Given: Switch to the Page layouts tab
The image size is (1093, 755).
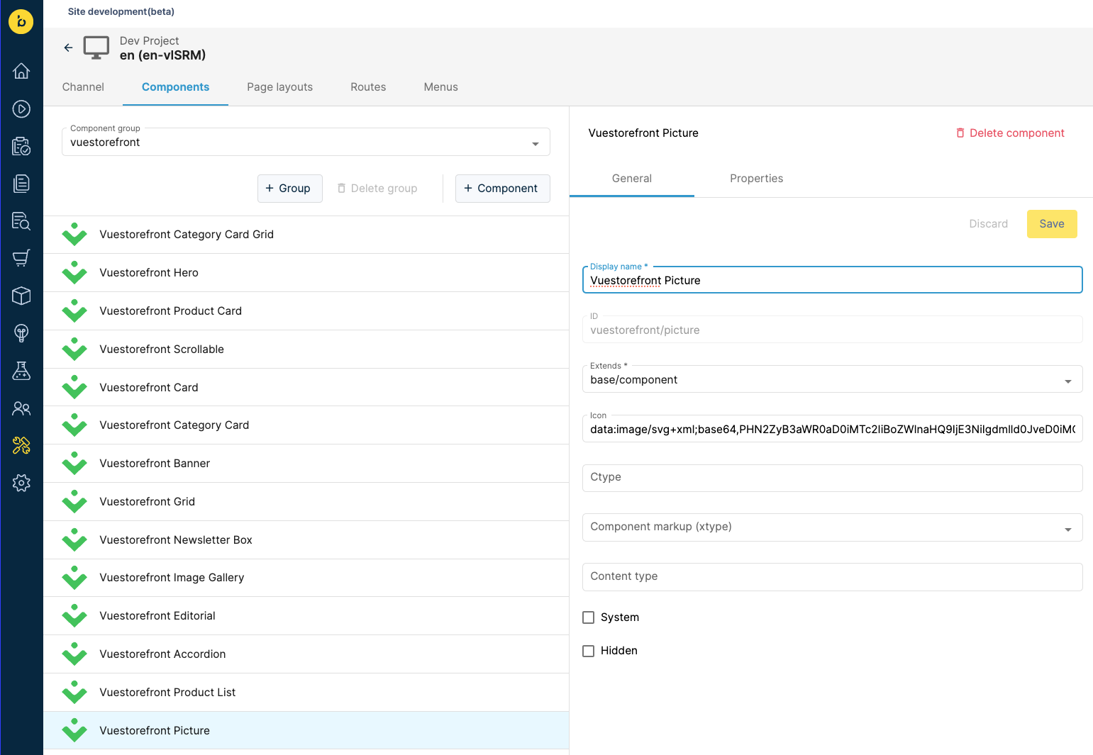Looking at the screenshot, I should coord(279,87).
